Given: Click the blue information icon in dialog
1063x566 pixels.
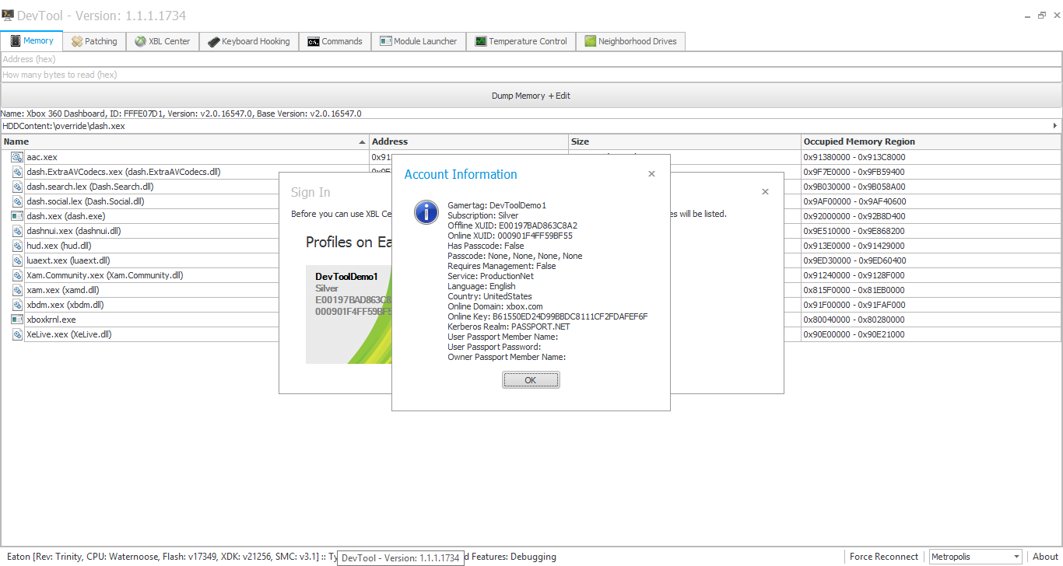Looking at the screenshot, I should coord(426,211).
